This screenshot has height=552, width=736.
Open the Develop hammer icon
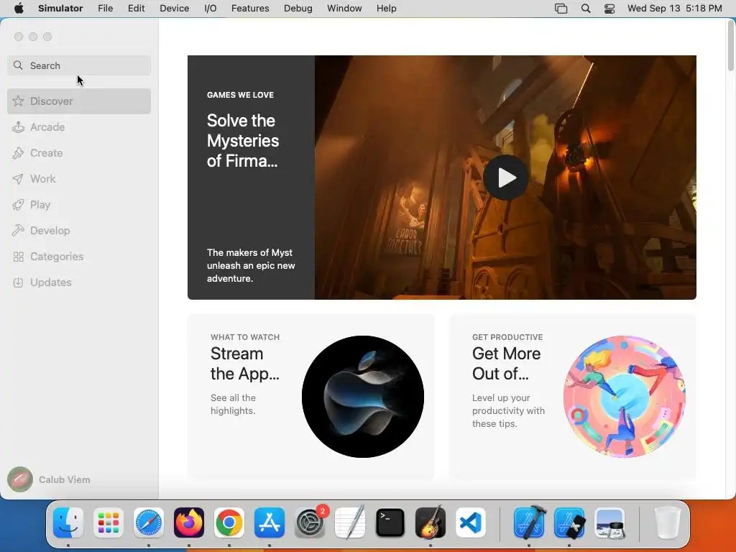(18, 231)
